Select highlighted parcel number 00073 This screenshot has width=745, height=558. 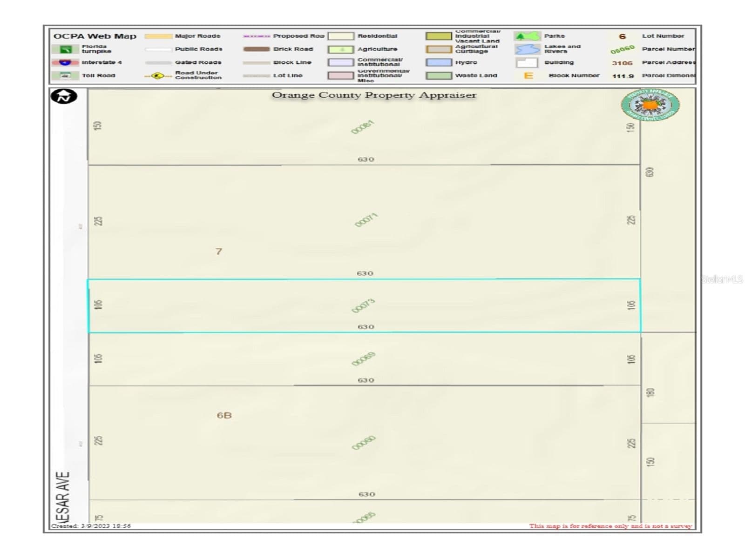pyautogui.click(x=363, y=306)
